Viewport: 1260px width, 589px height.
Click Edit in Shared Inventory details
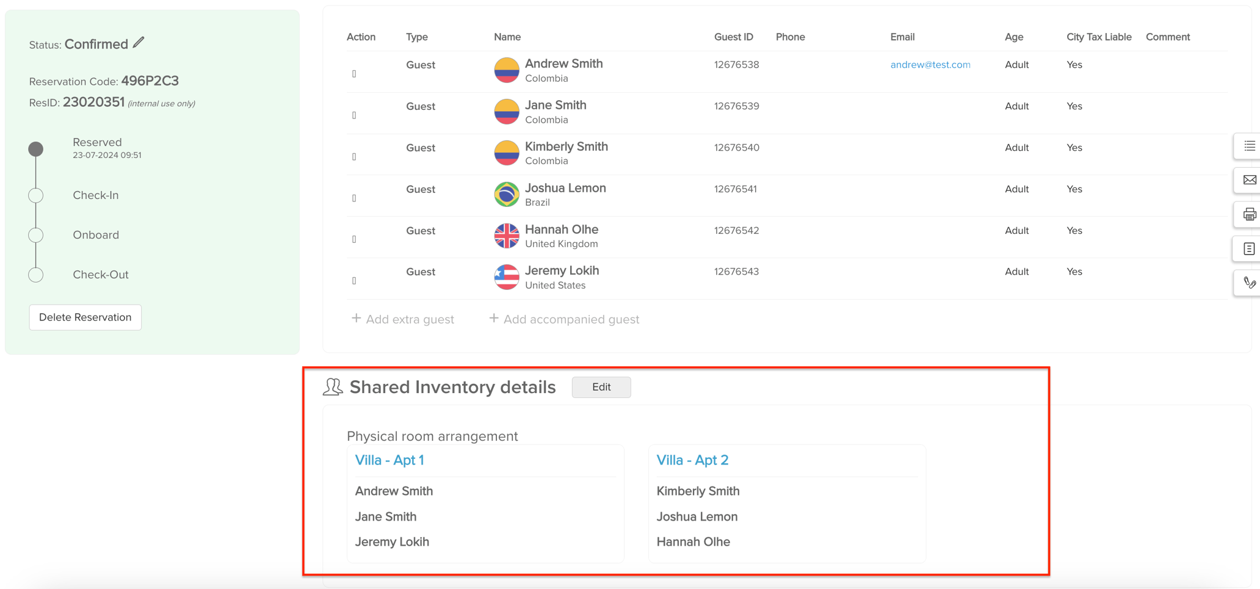[x=601, y=387]
